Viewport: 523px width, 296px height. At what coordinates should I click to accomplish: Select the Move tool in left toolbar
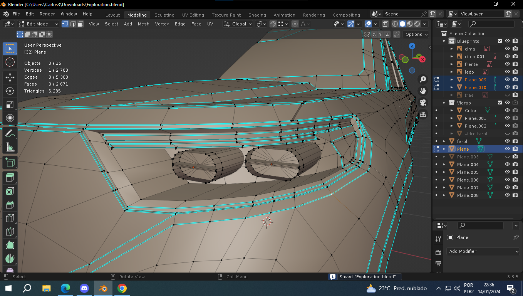pyautogui.click(x=10, y=77)
